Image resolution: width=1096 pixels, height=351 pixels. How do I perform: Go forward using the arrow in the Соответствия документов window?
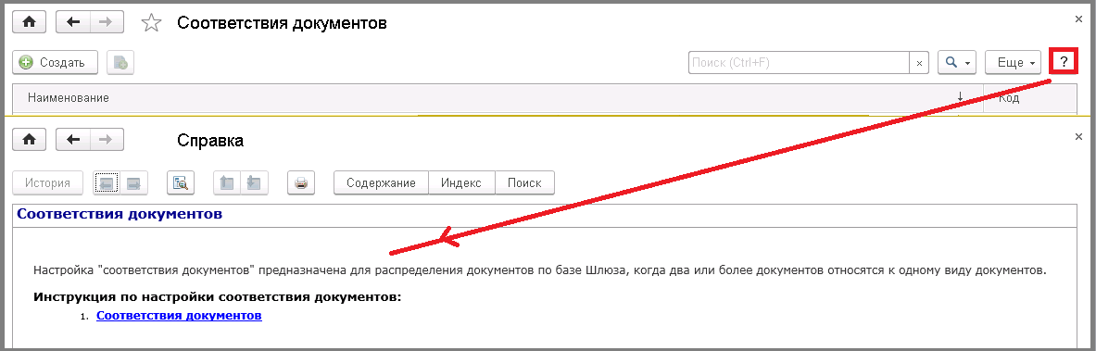[x=107, y=22]
